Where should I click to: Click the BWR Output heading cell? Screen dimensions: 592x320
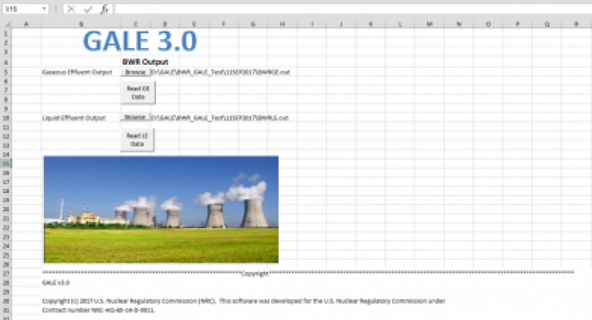coord(146,62)
